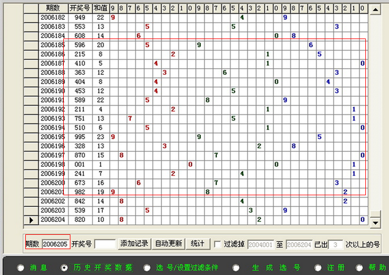Click the winning number 608 cell
The width and height of the screenshot is (389, 275).
tap(80, 36)
